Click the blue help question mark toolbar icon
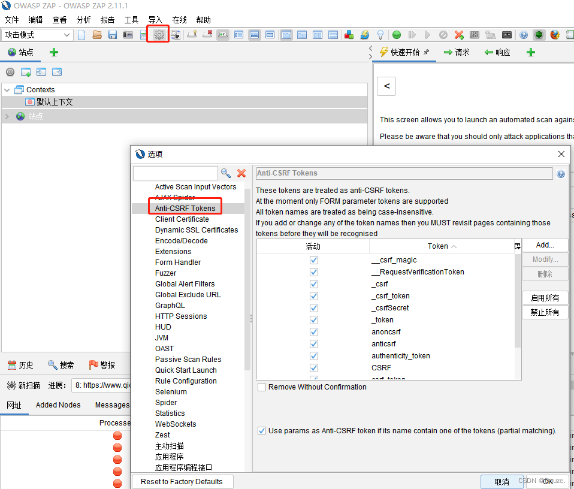 point(524,35)
